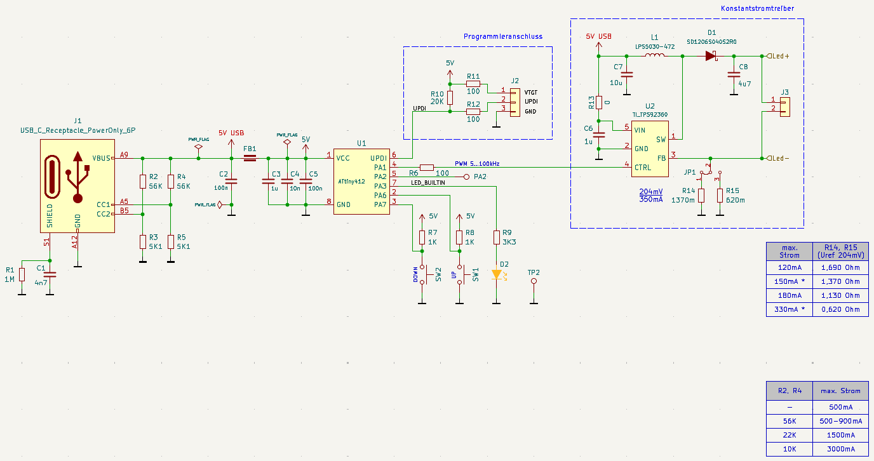Select the resistor R15 symbol
Image resolution: width=874 pixels, height=461 pixels.
point(720,195)
